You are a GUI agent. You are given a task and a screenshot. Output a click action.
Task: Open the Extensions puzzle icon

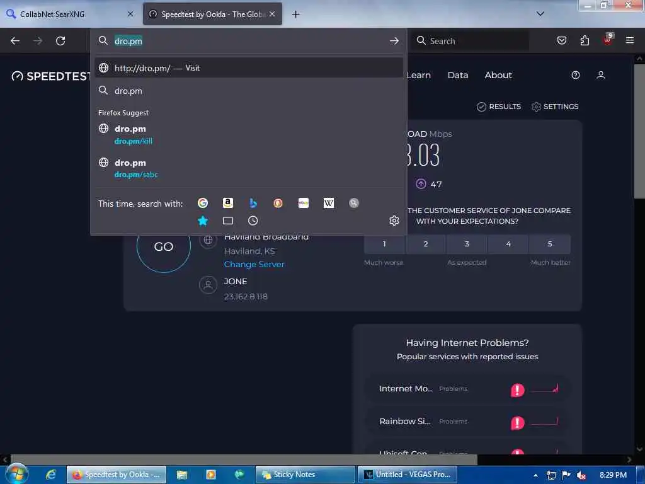585,40
